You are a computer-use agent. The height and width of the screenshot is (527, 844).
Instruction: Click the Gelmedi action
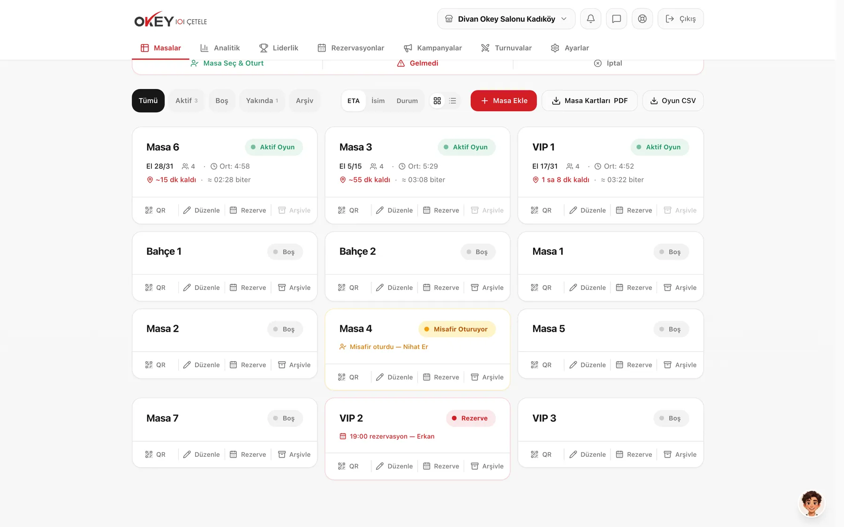(x=417, y=63)
